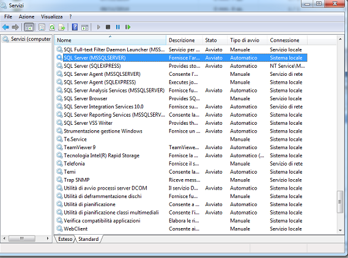The height and width of the screenshot is (258, 348).
Task: Click gear icon beside TeamViewer 9
Action: (x=59, y=147)
